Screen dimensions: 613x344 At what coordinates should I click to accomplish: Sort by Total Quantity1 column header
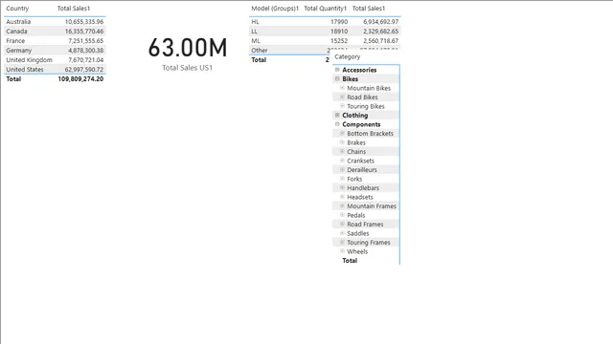click(x=326, y=9)
